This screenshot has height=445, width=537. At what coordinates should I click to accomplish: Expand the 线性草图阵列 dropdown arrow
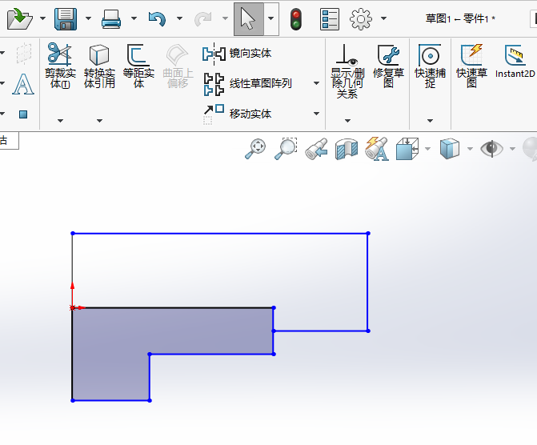pos(316,83)
